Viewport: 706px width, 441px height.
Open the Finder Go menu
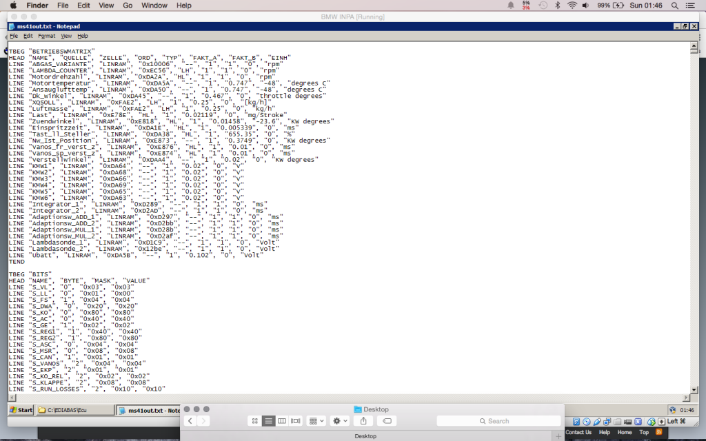(128, 6)
